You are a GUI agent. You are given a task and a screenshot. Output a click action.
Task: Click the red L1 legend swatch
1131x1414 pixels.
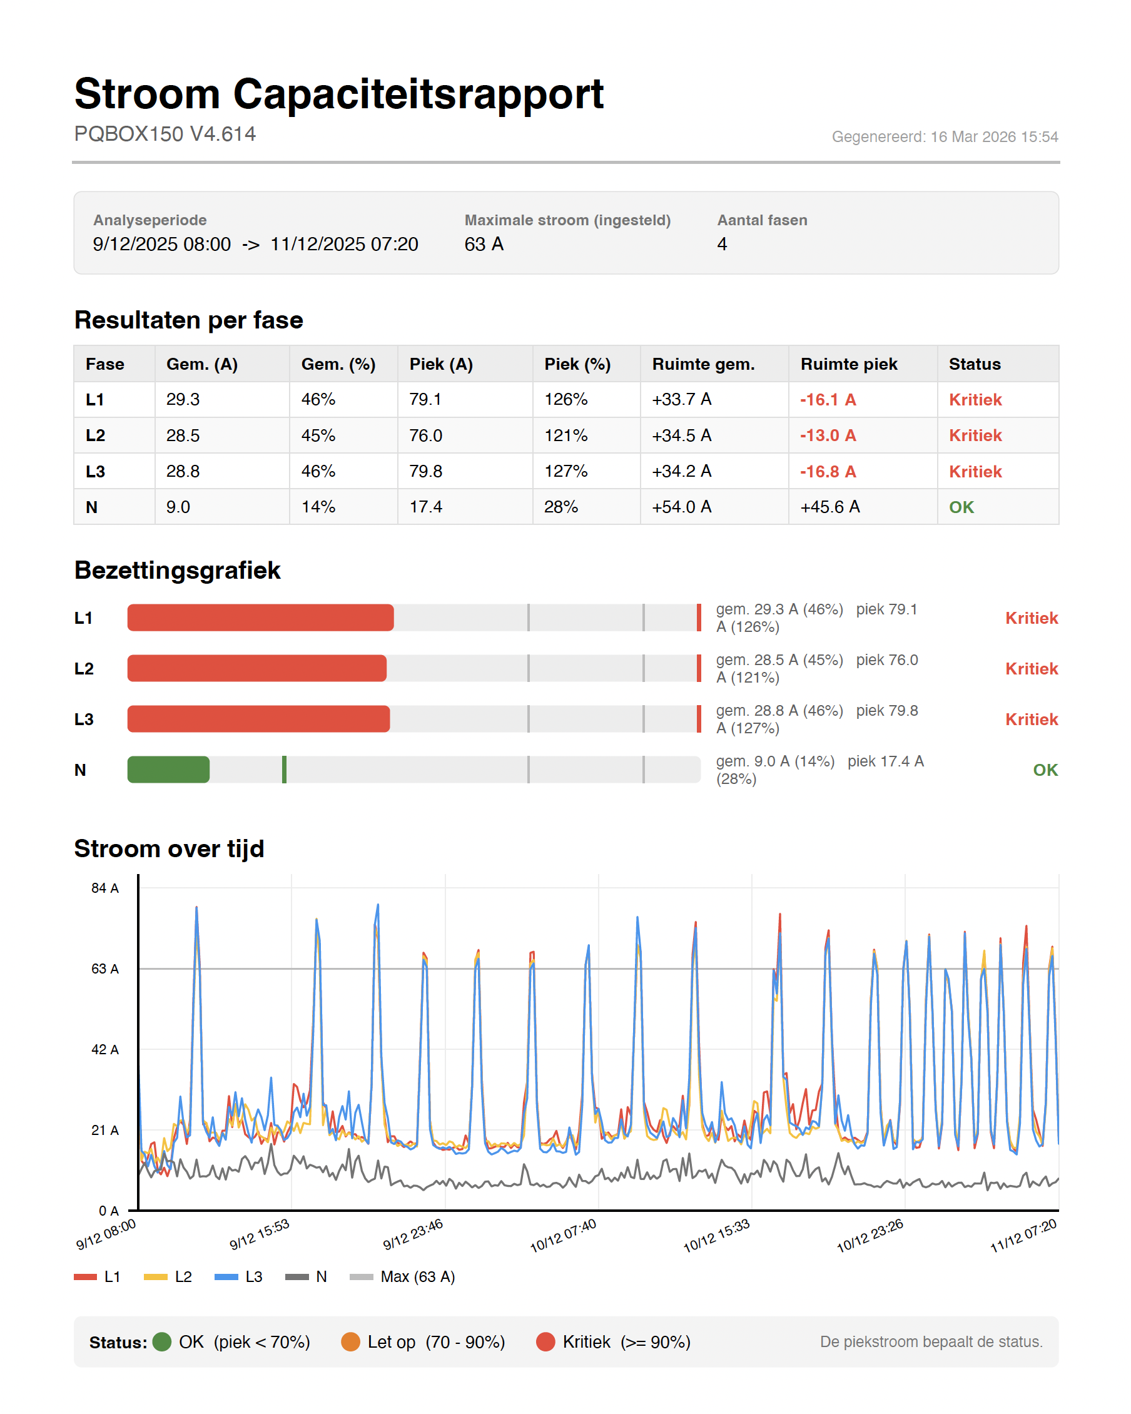(85, 1276)
